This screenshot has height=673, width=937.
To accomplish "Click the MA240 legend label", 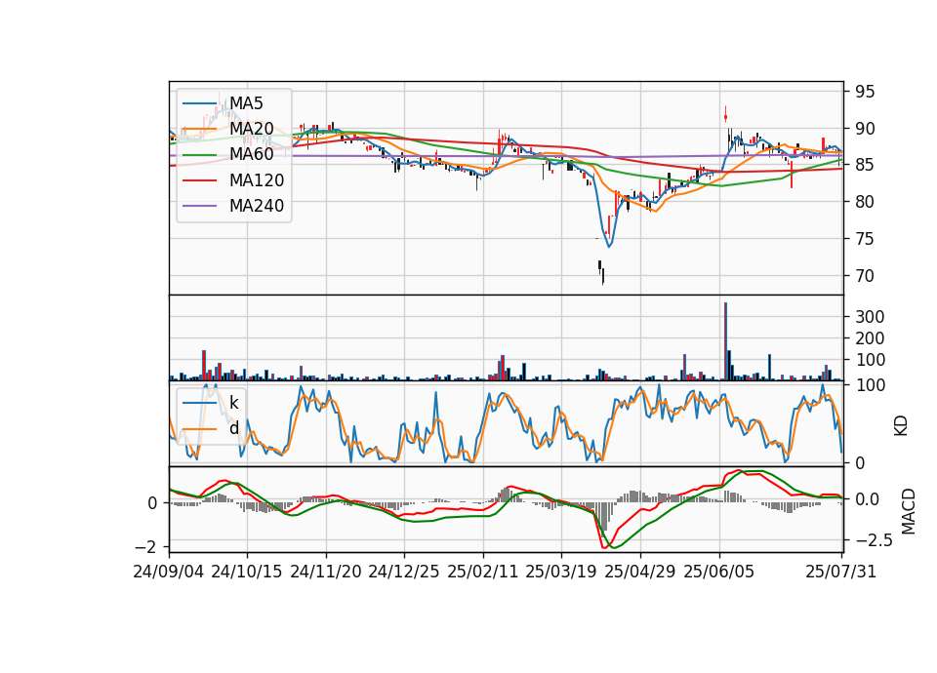I will [257, 206].
